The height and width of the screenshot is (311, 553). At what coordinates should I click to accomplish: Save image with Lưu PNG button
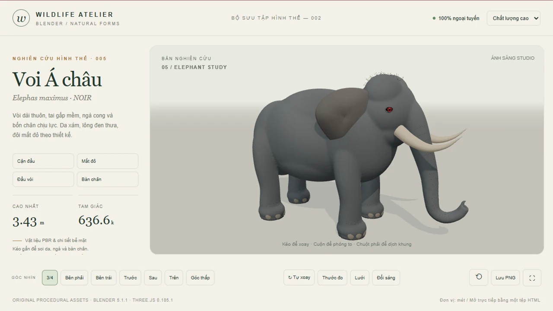coord(505,278)
